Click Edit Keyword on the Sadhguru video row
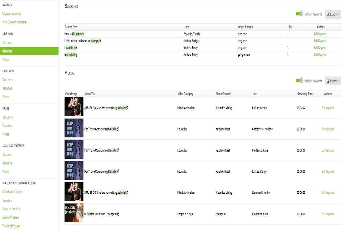This screenshot has height=231, width=347. (327, 214)
